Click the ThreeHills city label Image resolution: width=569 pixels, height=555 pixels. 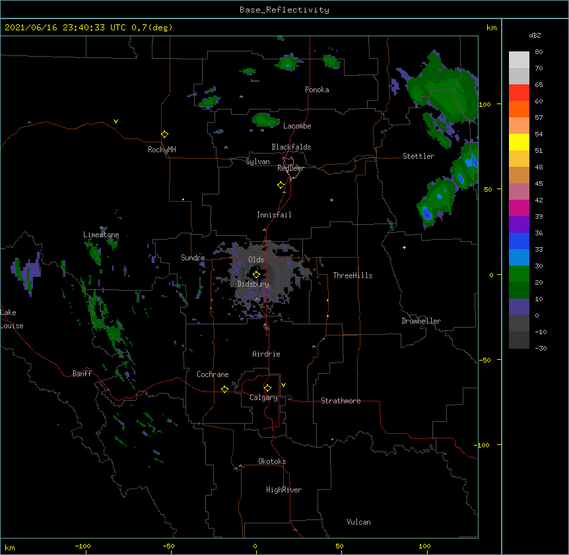point(352,276)
